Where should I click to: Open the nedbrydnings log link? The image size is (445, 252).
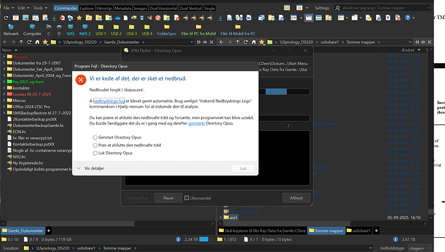[x=109, y=101]
